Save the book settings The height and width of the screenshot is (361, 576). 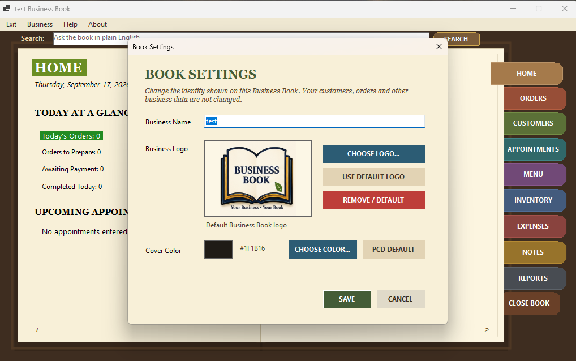[347, 299]
